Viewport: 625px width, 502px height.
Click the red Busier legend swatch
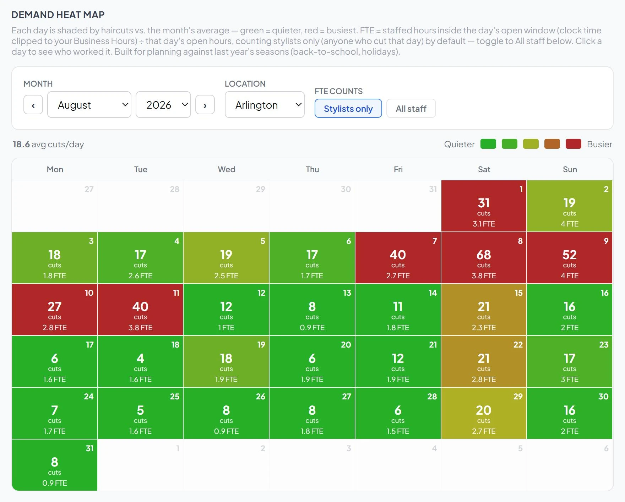pyautogui.click(x=573, y=144)
